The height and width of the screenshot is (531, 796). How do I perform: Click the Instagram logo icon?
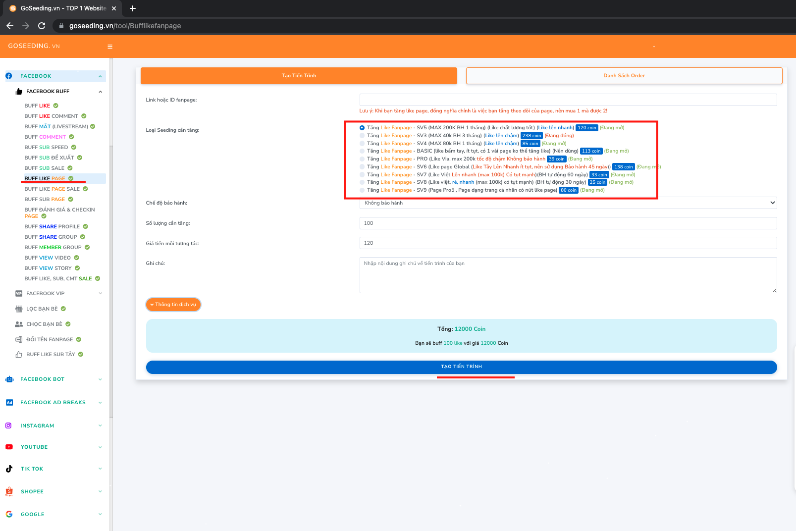(8, 425)
